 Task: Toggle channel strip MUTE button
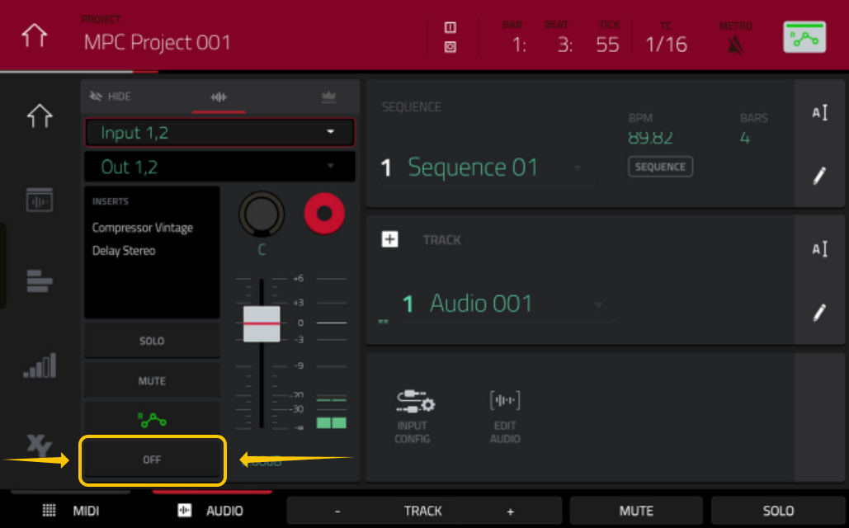coord(152,380)
